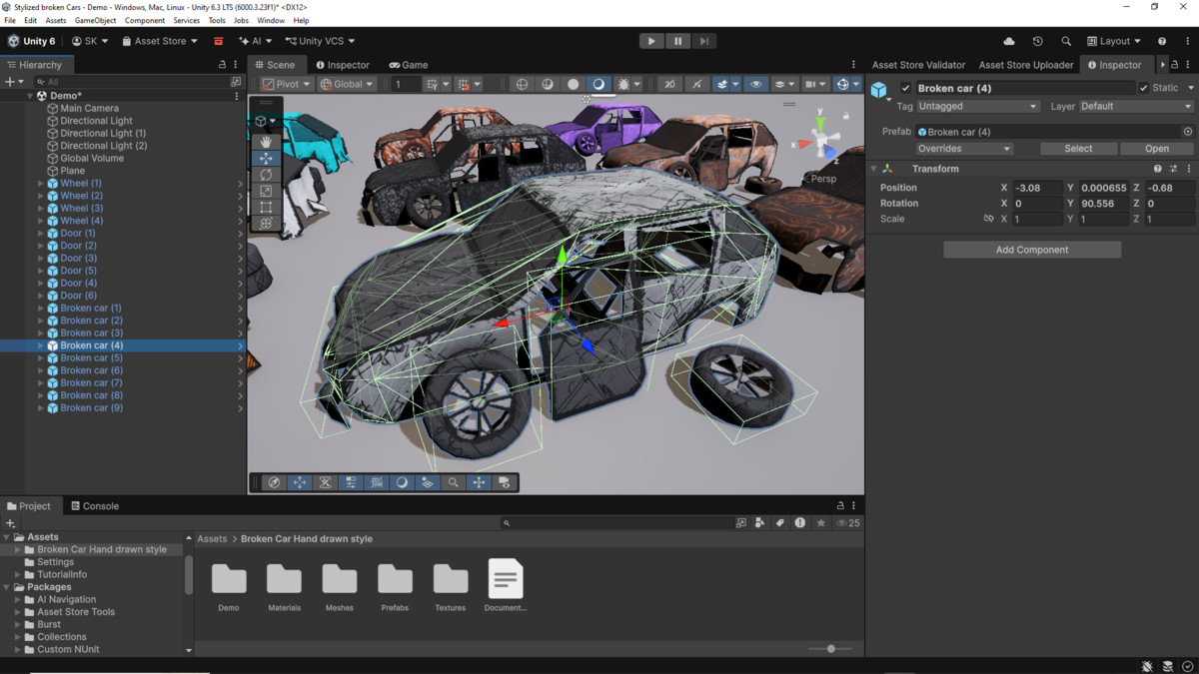This screenshot has height=674, width=1199.
Task: Lock the Project panel
Action: pyautogui.click(x=840, y=506)
